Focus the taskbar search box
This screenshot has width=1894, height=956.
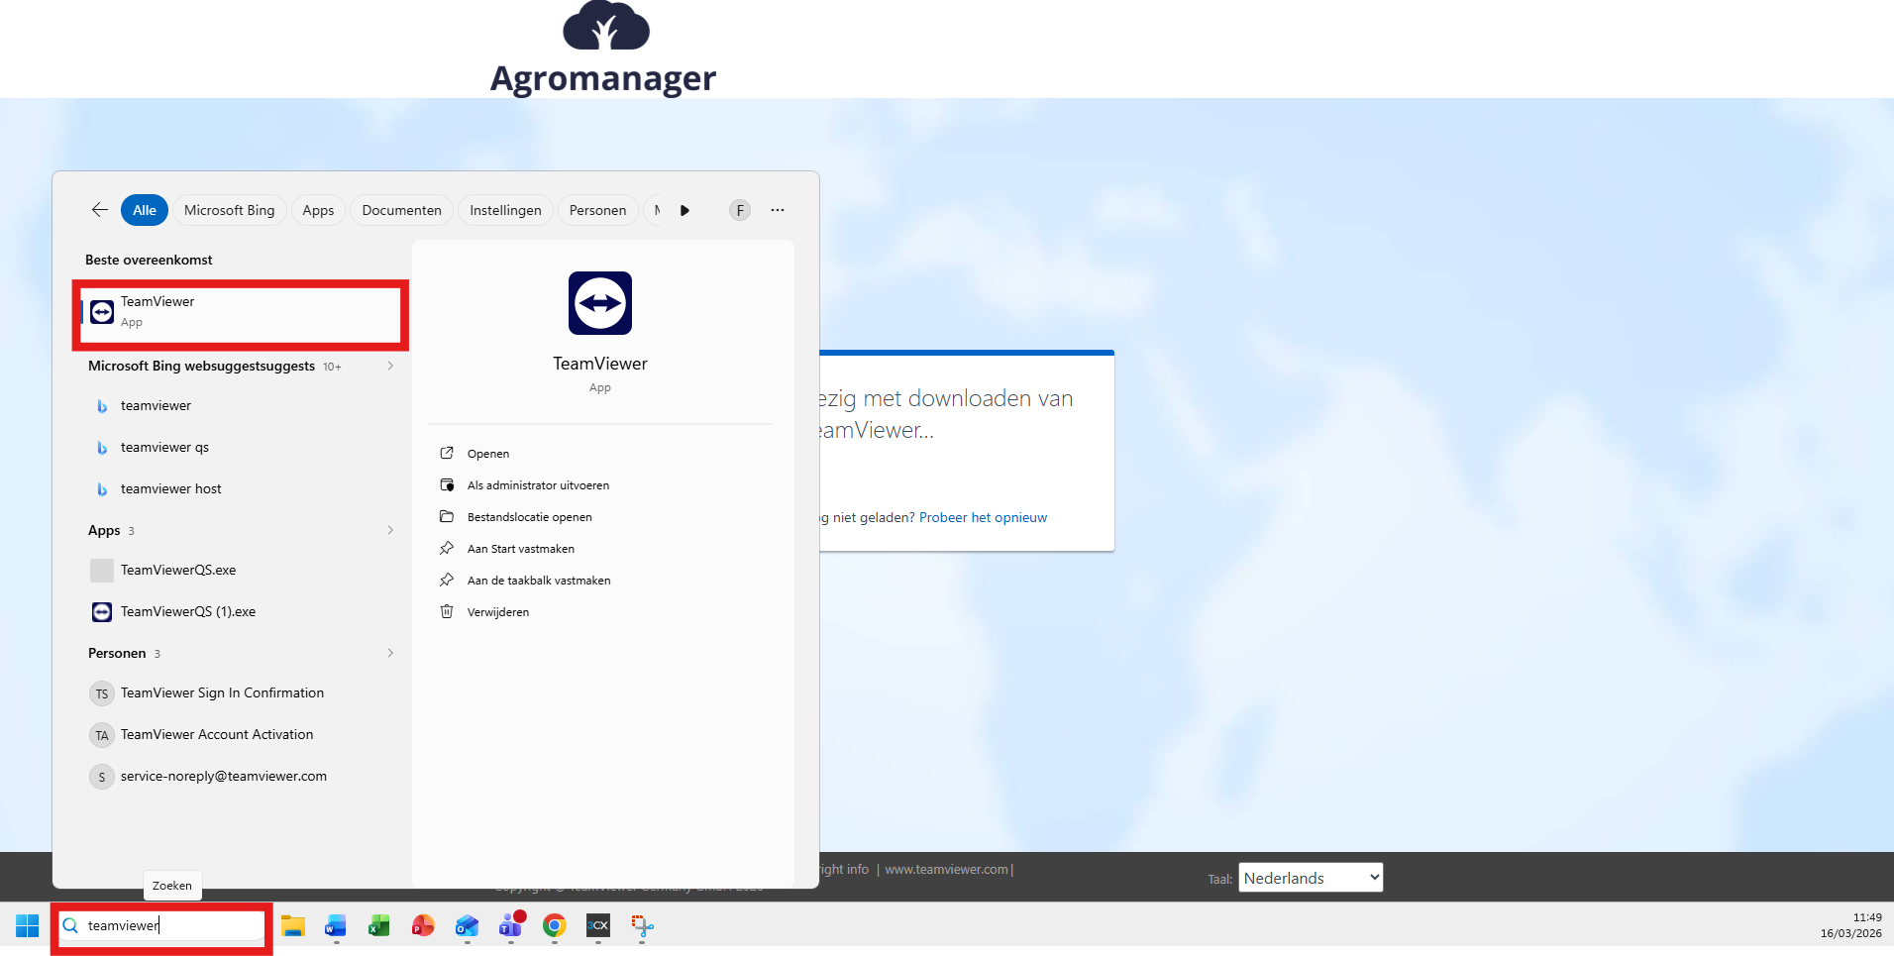pos(162,926)
